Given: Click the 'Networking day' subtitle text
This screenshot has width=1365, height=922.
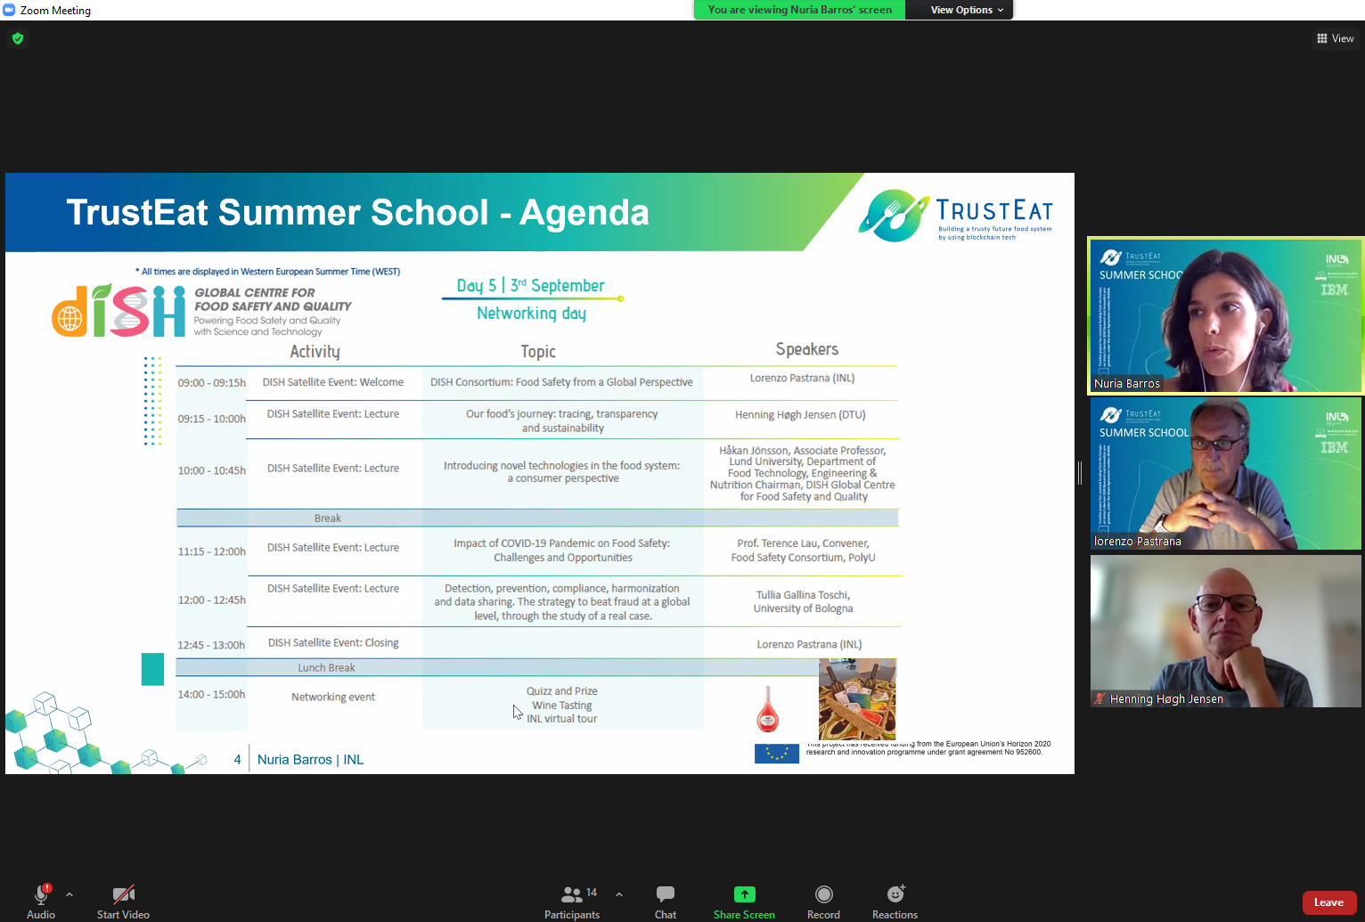Looking at the screenshot, I should pos(531,314).
